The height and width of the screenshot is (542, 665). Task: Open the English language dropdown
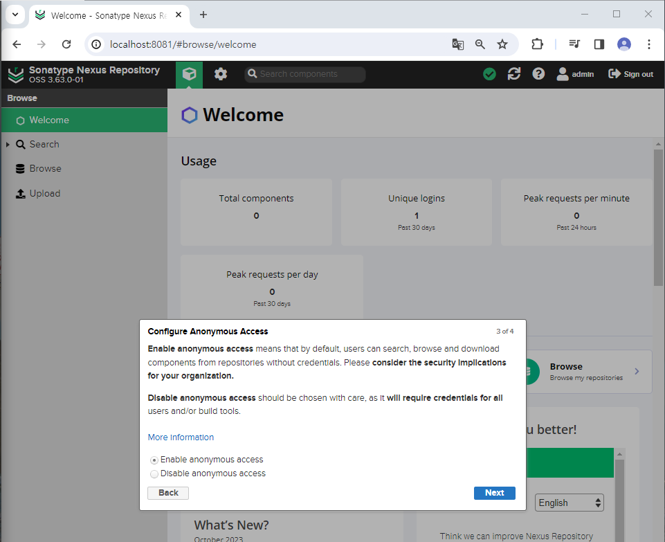569,503
